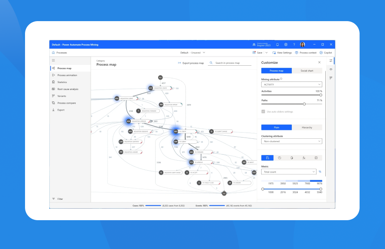Screen dimensions: 385x249
Task: Open the help question mark
Action: pos(294,45)
